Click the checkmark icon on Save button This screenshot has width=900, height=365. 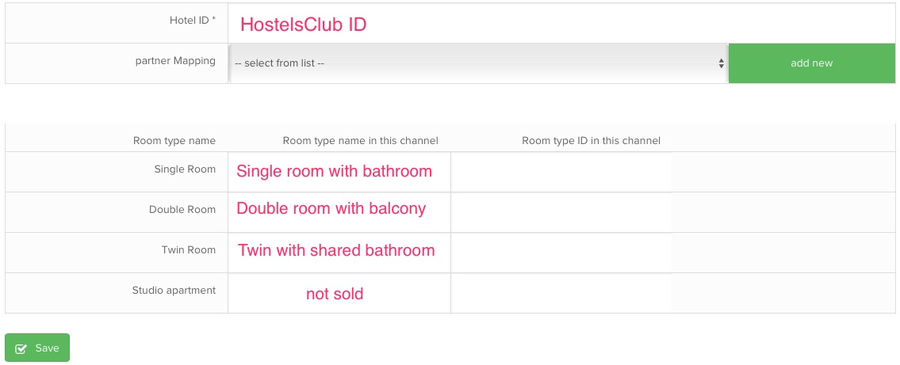(x=21, y=348)
